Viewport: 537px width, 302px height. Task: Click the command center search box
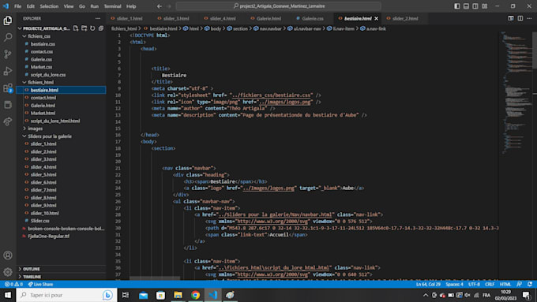click(x=279, y=6)
